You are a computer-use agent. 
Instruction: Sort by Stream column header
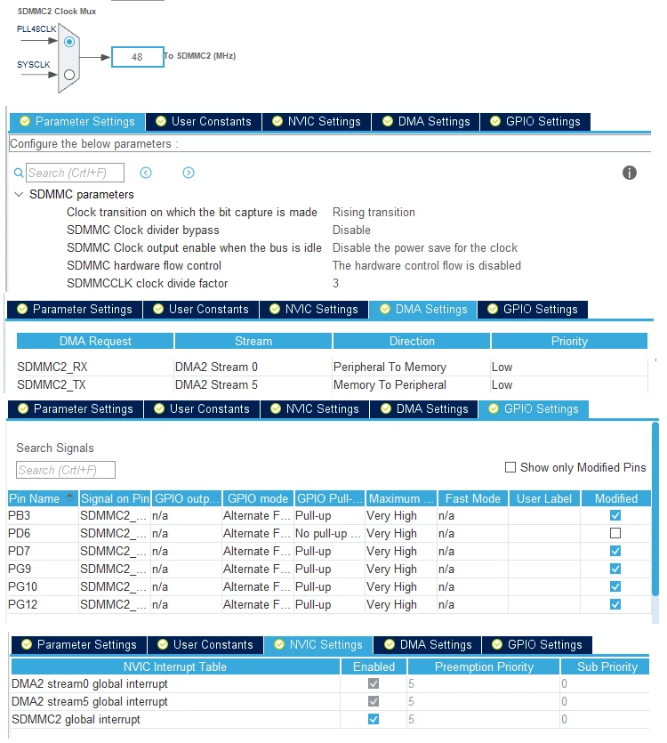(x=253, y=341)
